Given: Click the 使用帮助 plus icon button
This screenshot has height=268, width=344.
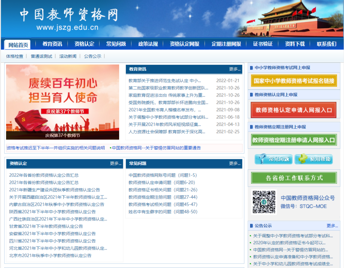Looking at the screenshot, I should pyautogui.click(x=314, y=159).
